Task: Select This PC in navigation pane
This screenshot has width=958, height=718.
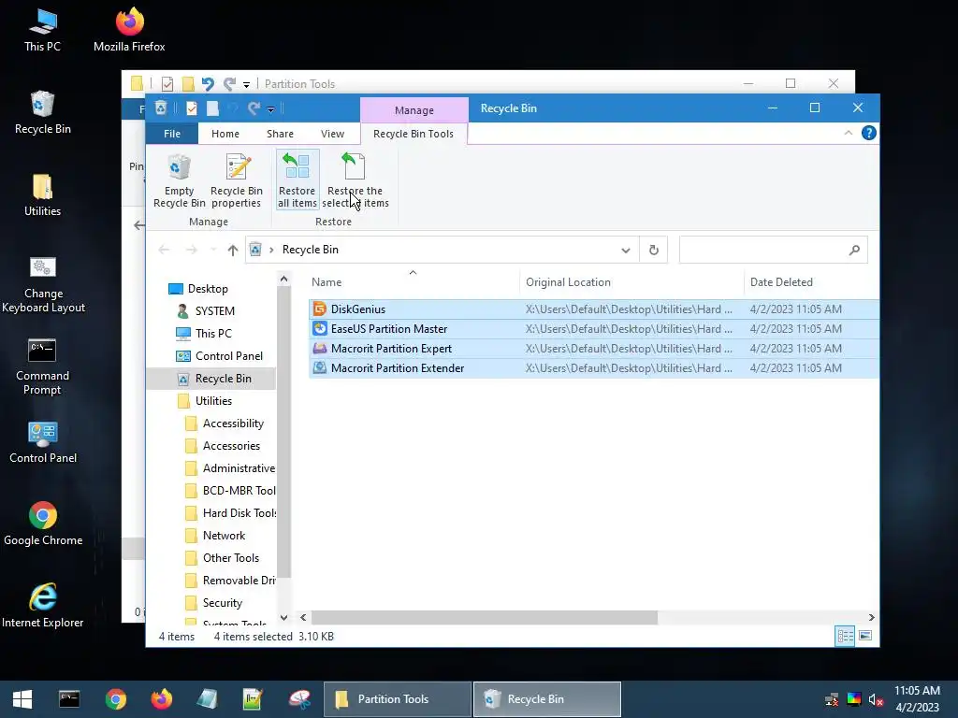Action: pyautogui.click(x=213, y=334)
